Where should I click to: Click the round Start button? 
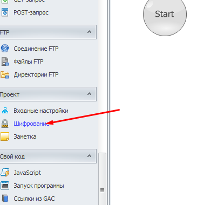point(165,15)
